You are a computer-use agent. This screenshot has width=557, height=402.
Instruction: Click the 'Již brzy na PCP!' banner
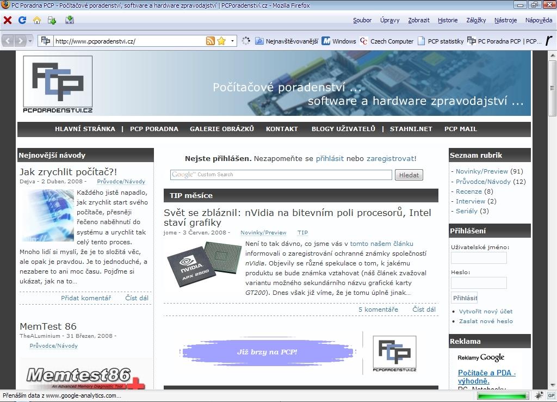pyautogui.click(x=267, y=352)
